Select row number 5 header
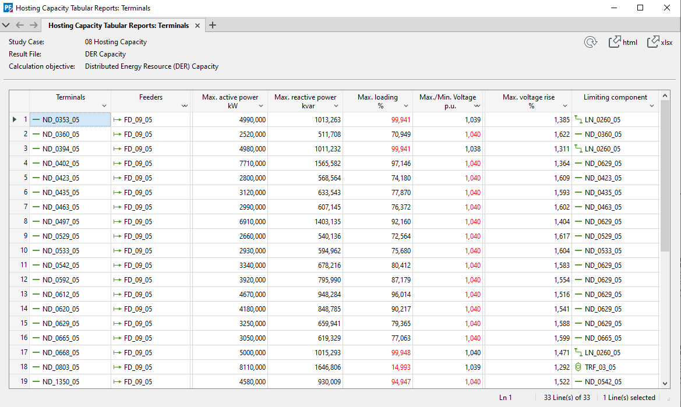The image size is (681, 407). pos(19,178)
